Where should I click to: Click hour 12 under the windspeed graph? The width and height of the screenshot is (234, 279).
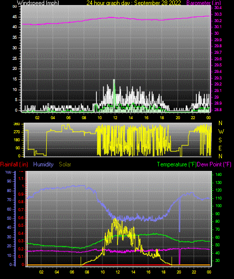click(115, 118)
